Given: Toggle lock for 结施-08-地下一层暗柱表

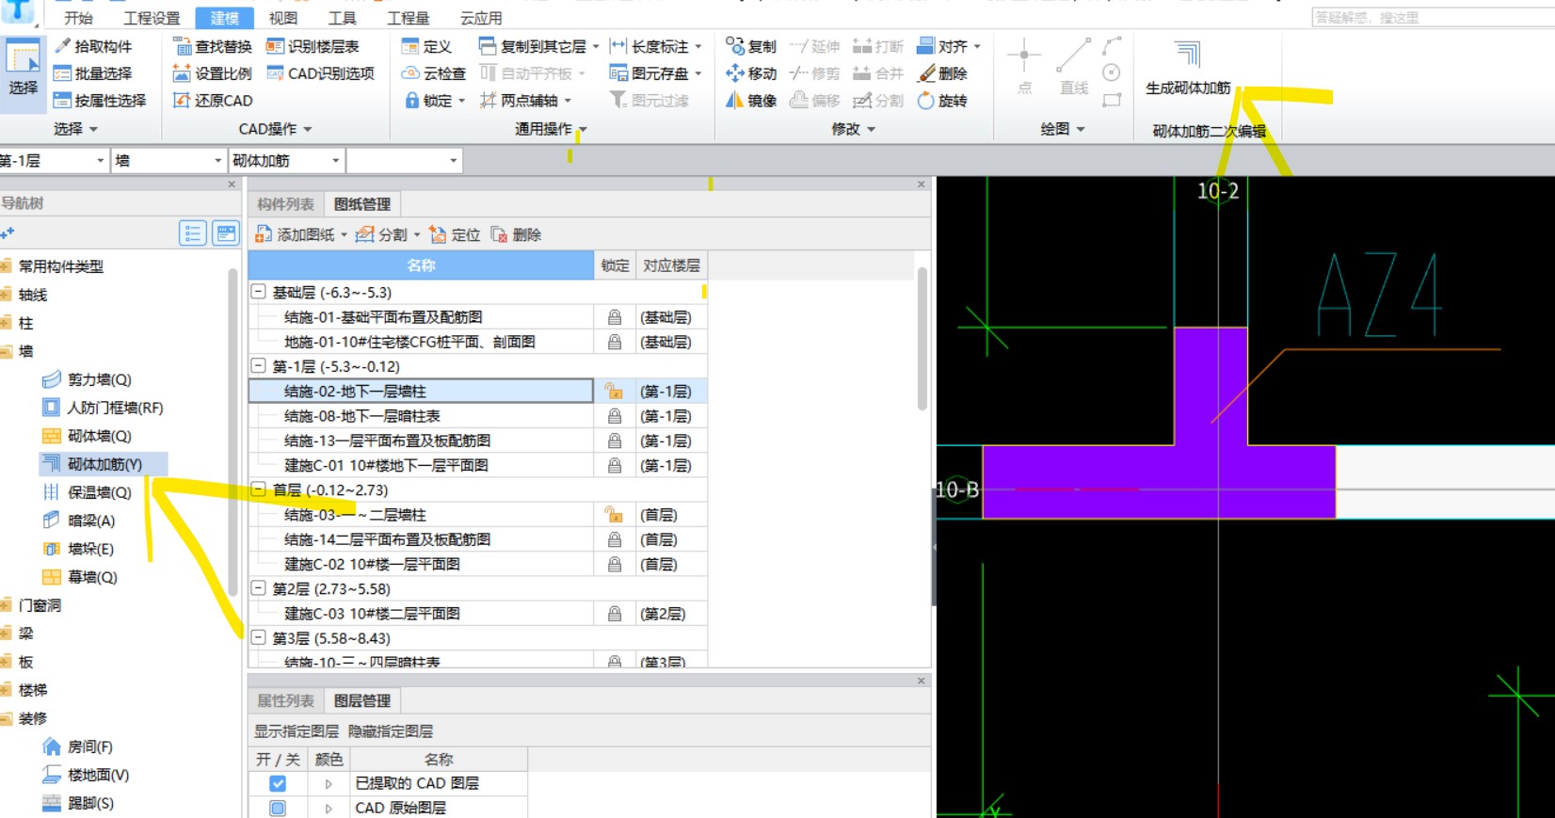Looking at the screenshot, I should coord(614,416).
